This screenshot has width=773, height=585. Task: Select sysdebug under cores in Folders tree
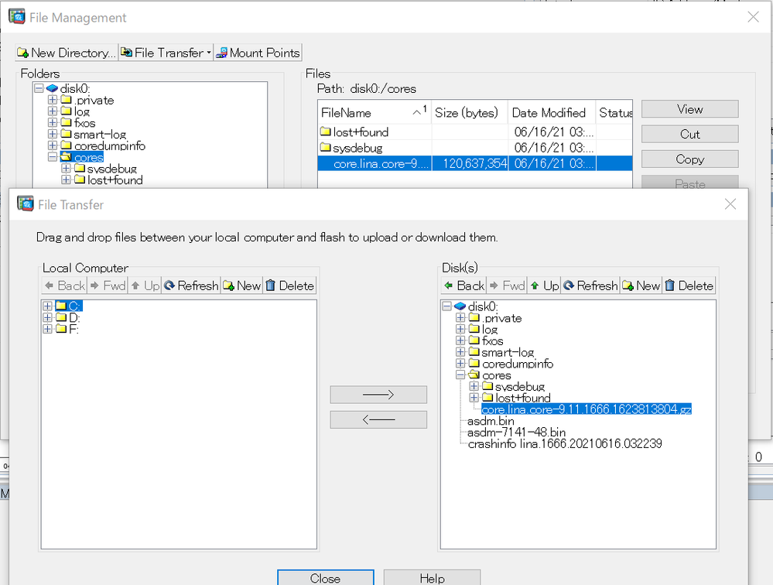[112, 169]
